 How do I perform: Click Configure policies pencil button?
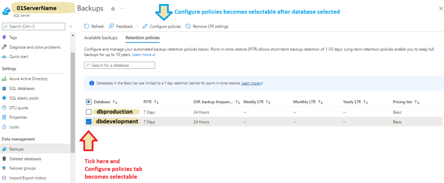pos(161,26)
